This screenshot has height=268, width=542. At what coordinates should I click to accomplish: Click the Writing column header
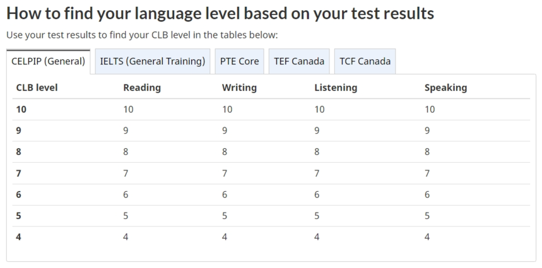(239, 88)
